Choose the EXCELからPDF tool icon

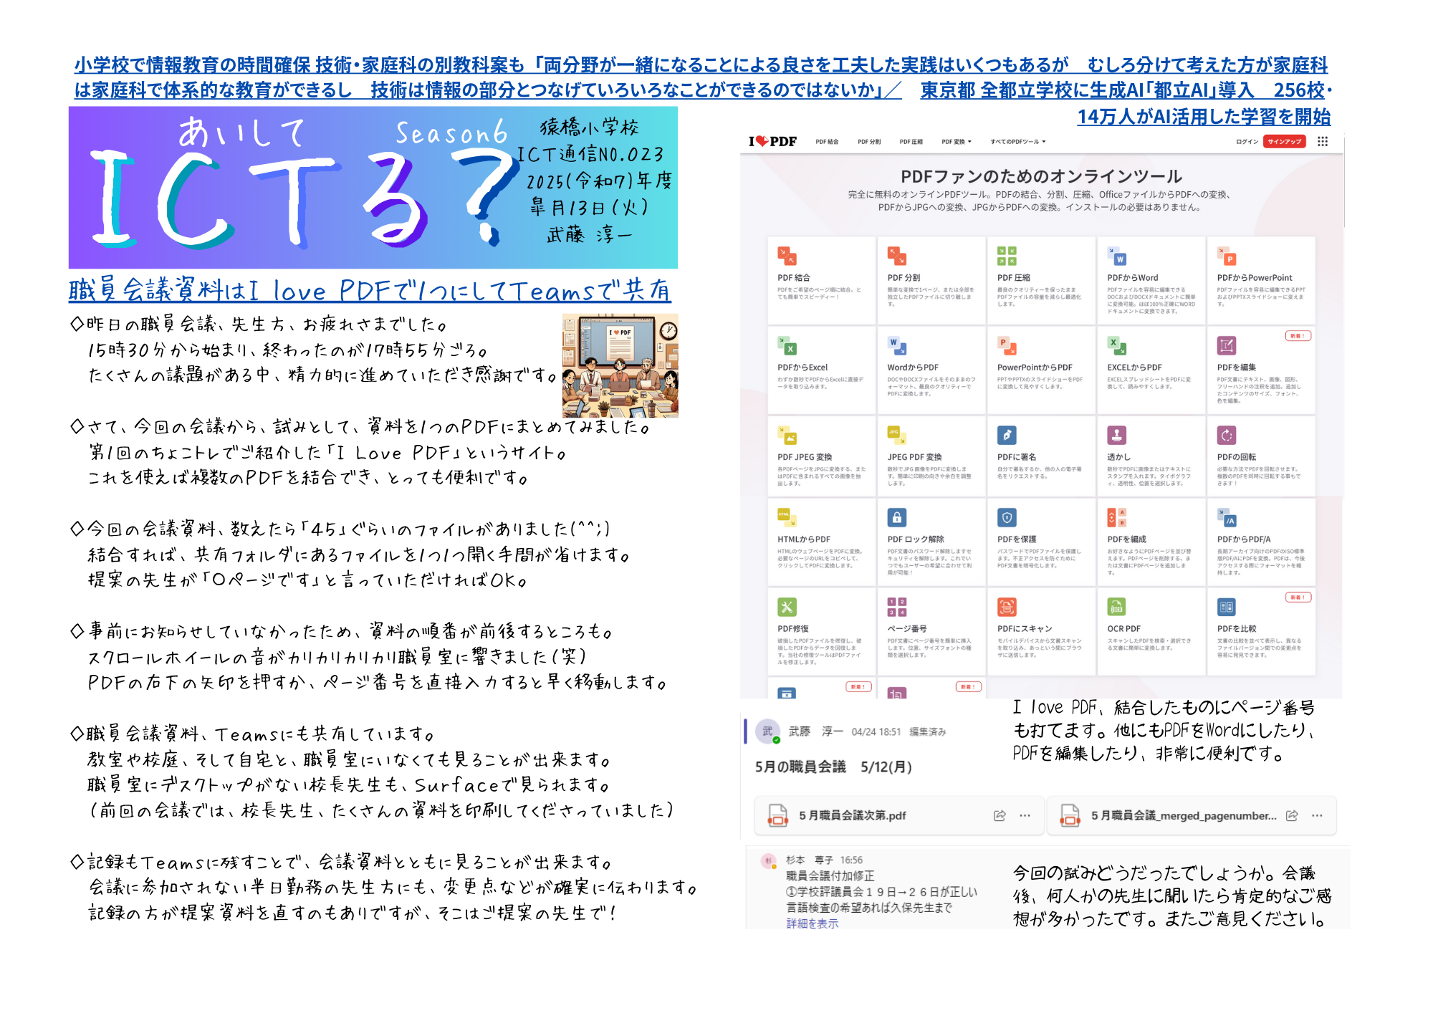(x=1116, y=345)
